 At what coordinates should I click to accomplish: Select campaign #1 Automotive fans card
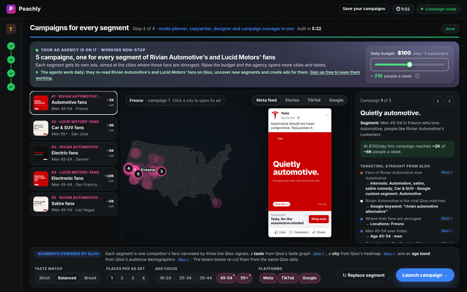pos(74,103)
